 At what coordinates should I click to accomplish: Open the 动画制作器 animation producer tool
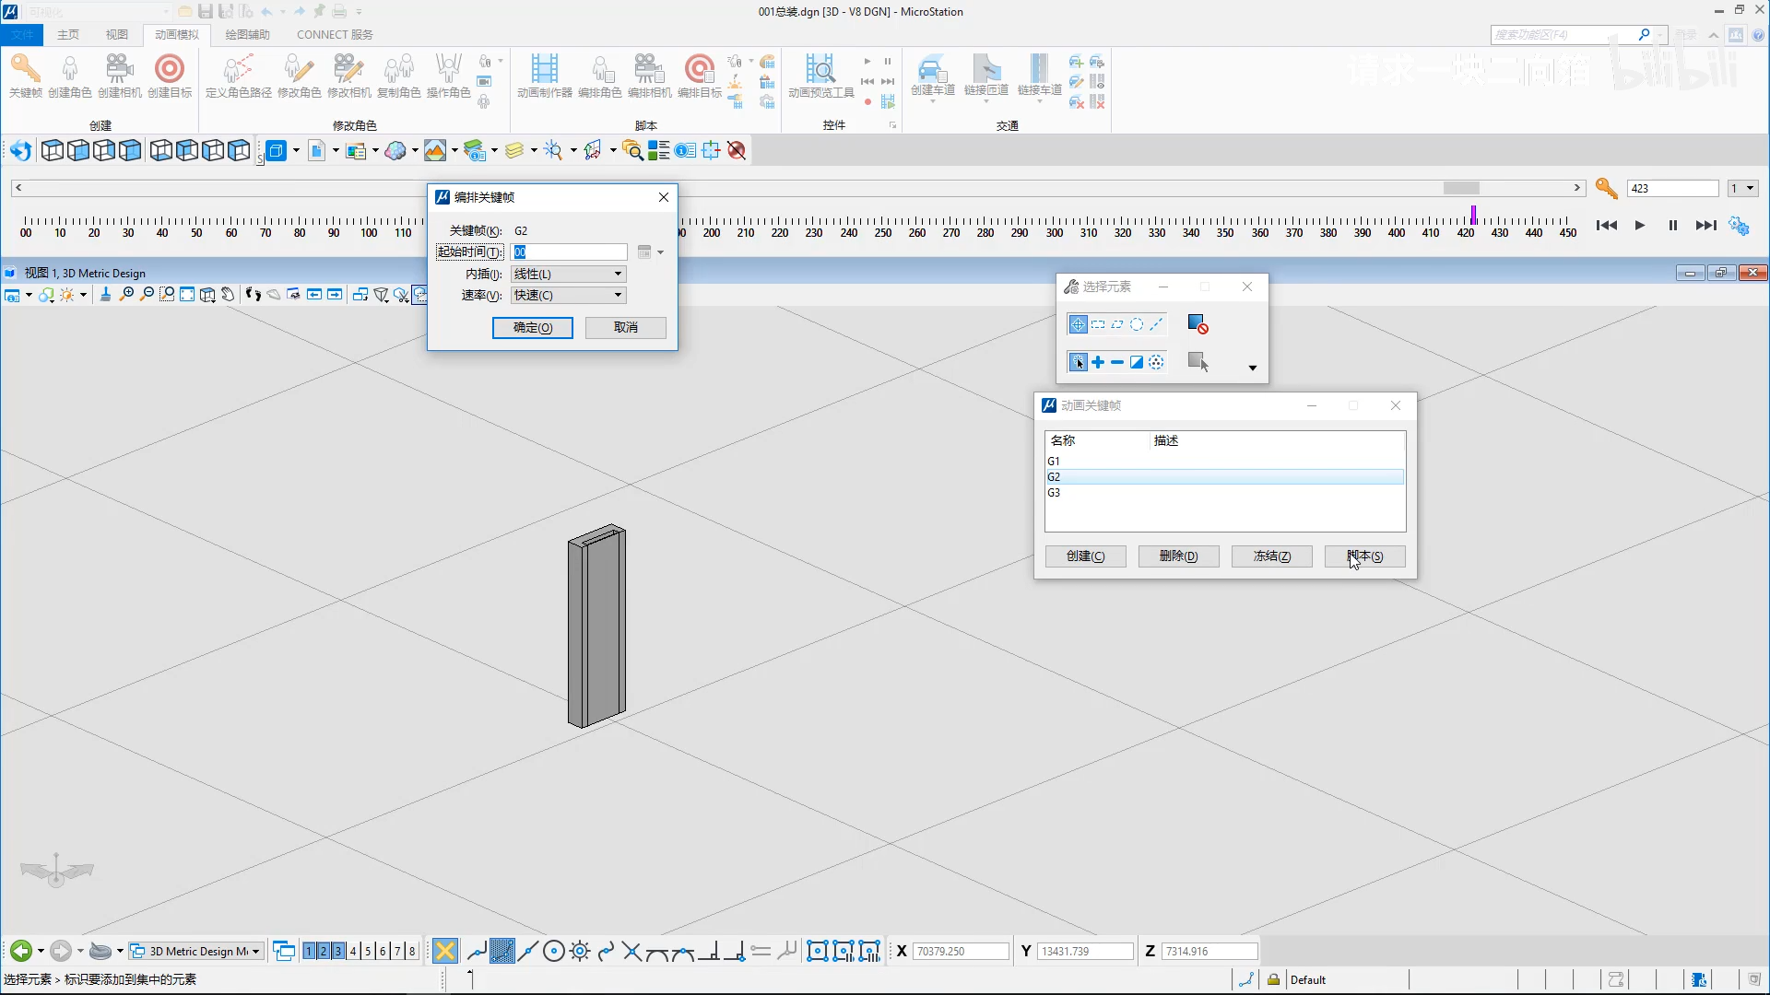[x=544, y=70]
